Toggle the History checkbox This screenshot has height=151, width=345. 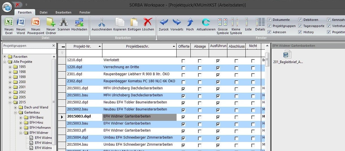pyautogui.click(x=300, y=32)
